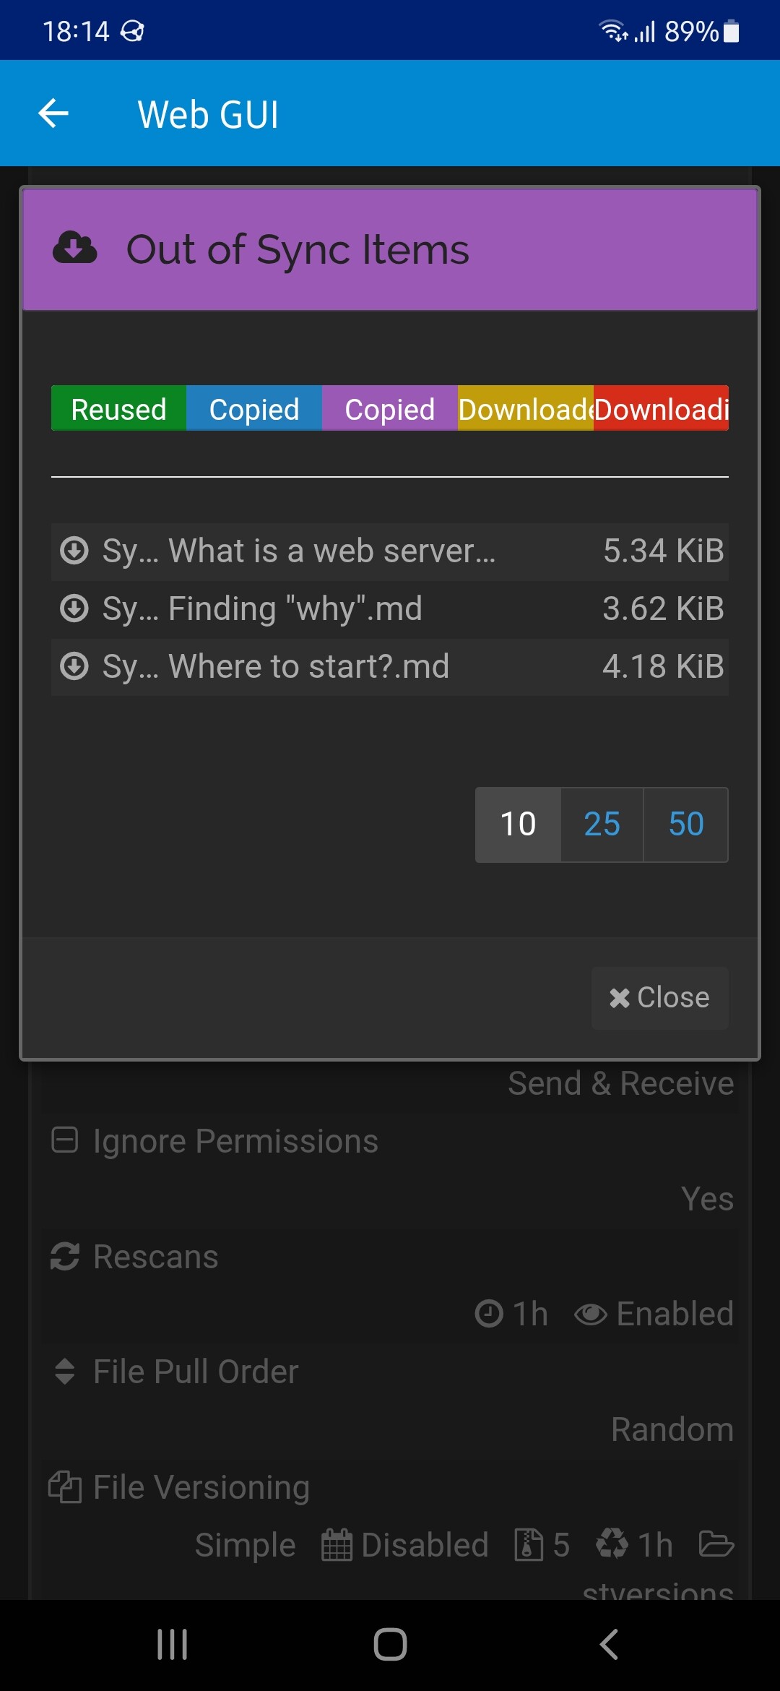Show 25 items per page
Screen dimensions: 780x1691
[x=602, y=825]
